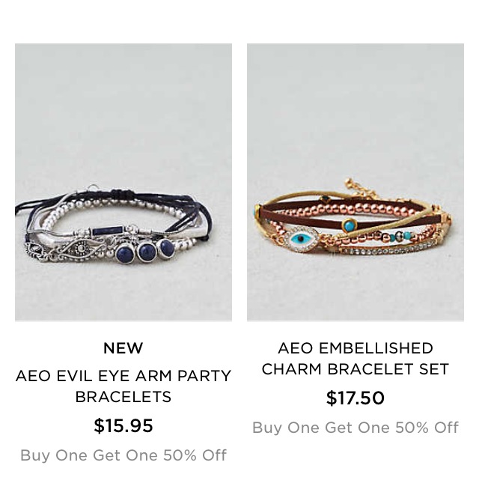This screenshot has width=479, height=492.
Task: Click the rose gold beaded strand
Action: [x=345, y=209]
